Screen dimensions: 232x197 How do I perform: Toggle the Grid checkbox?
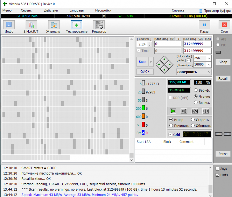coord(170,135)
